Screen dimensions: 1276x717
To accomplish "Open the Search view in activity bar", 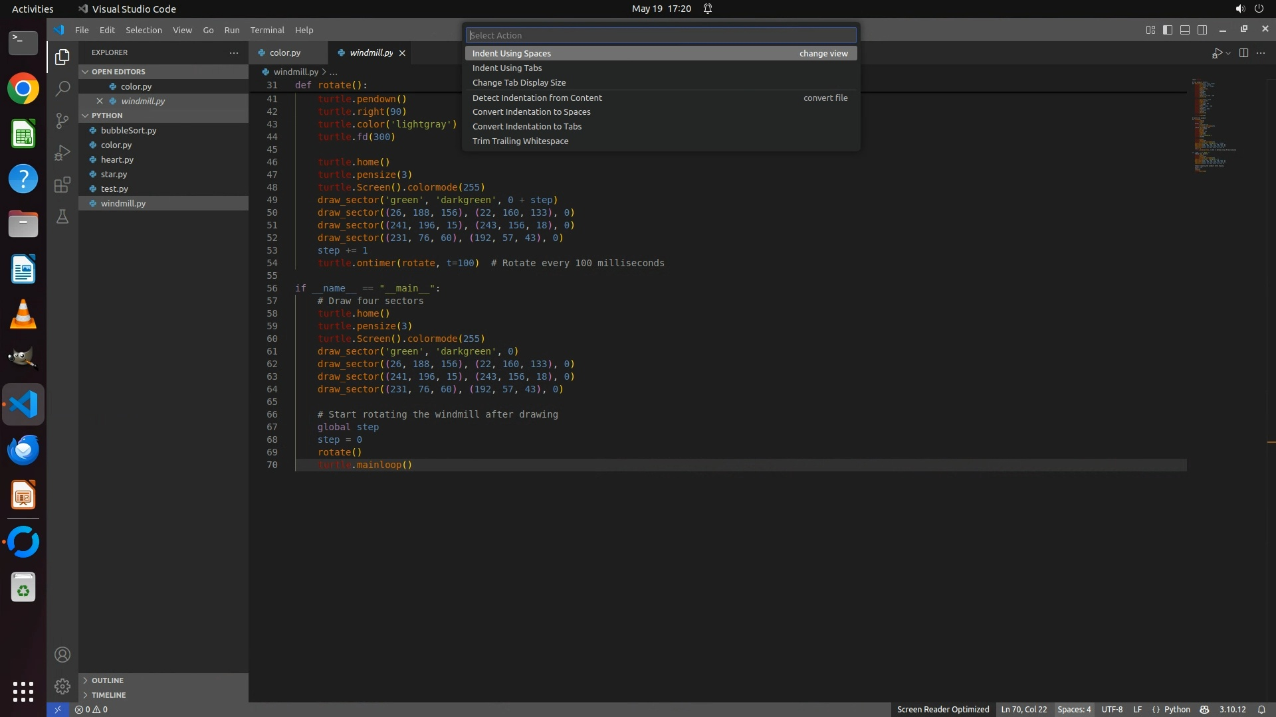I will (x=62, y=88).
